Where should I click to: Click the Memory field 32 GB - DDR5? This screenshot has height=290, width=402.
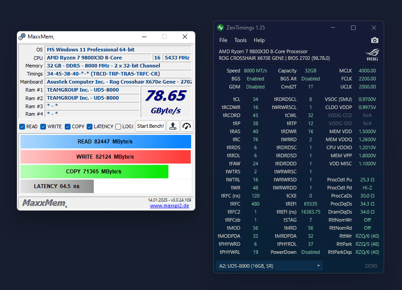pyautogui.click(x=118, y=66)
